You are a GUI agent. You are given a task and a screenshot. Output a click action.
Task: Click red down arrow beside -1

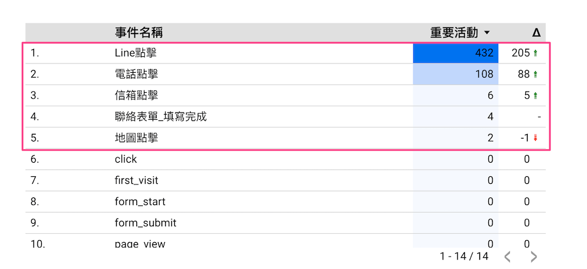coord(535,138)
